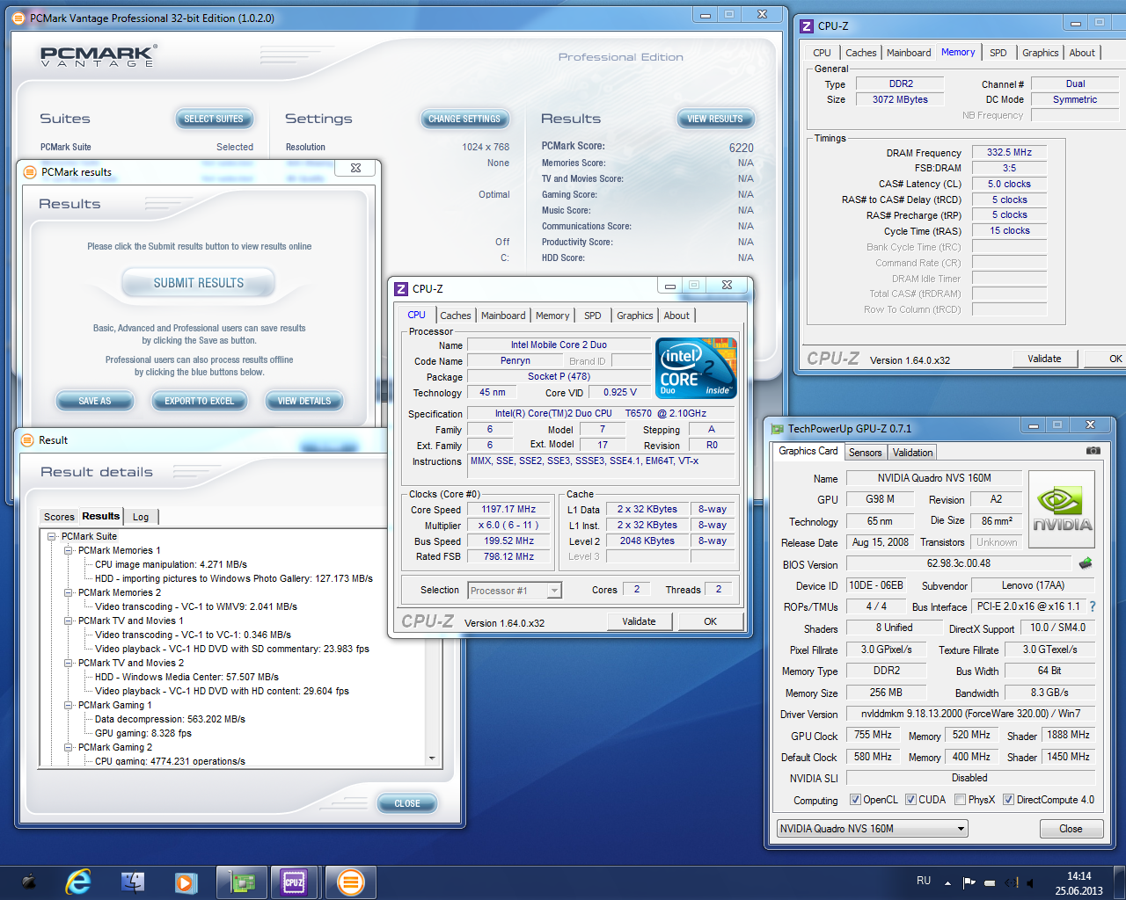
Task: Switch to GPU-Z via its taskbar icon
Action: 241,882
